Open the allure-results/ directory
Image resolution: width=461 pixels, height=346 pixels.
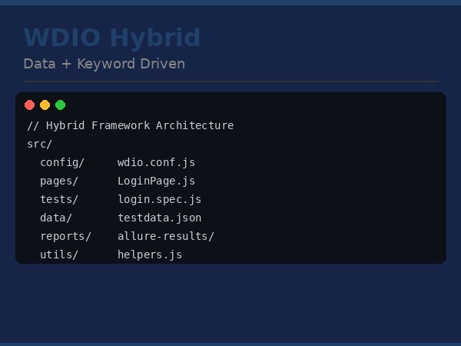pos(166,236)
